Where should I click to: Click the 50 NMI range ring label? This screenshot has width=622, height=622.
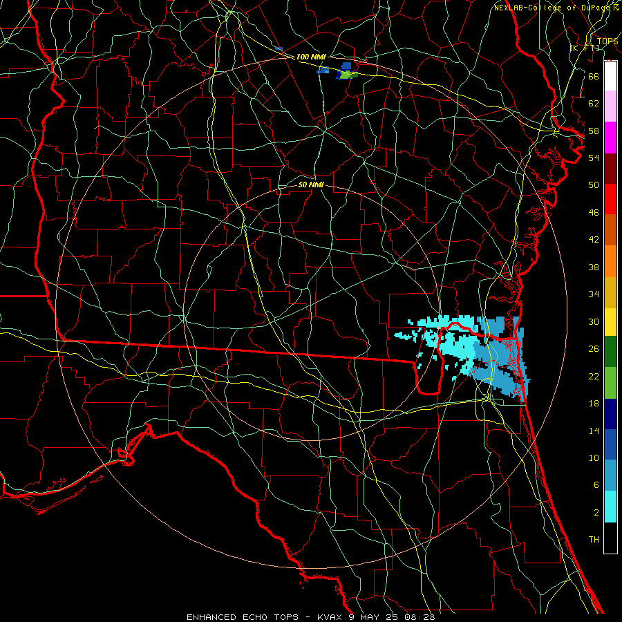pos(311,185)
